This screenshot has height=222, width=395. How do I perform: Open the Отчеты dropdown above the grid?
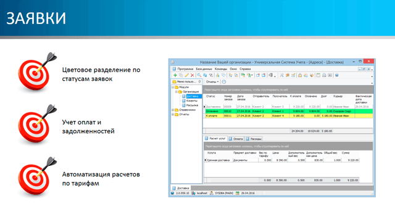click(212, 82)
